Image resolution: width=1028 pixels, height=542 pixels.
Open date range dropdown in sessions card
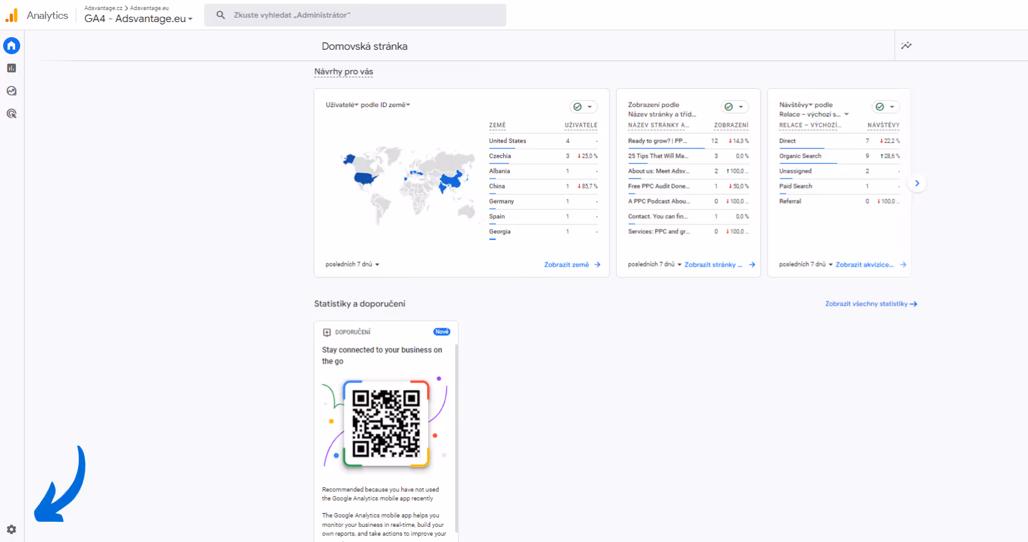806,265
